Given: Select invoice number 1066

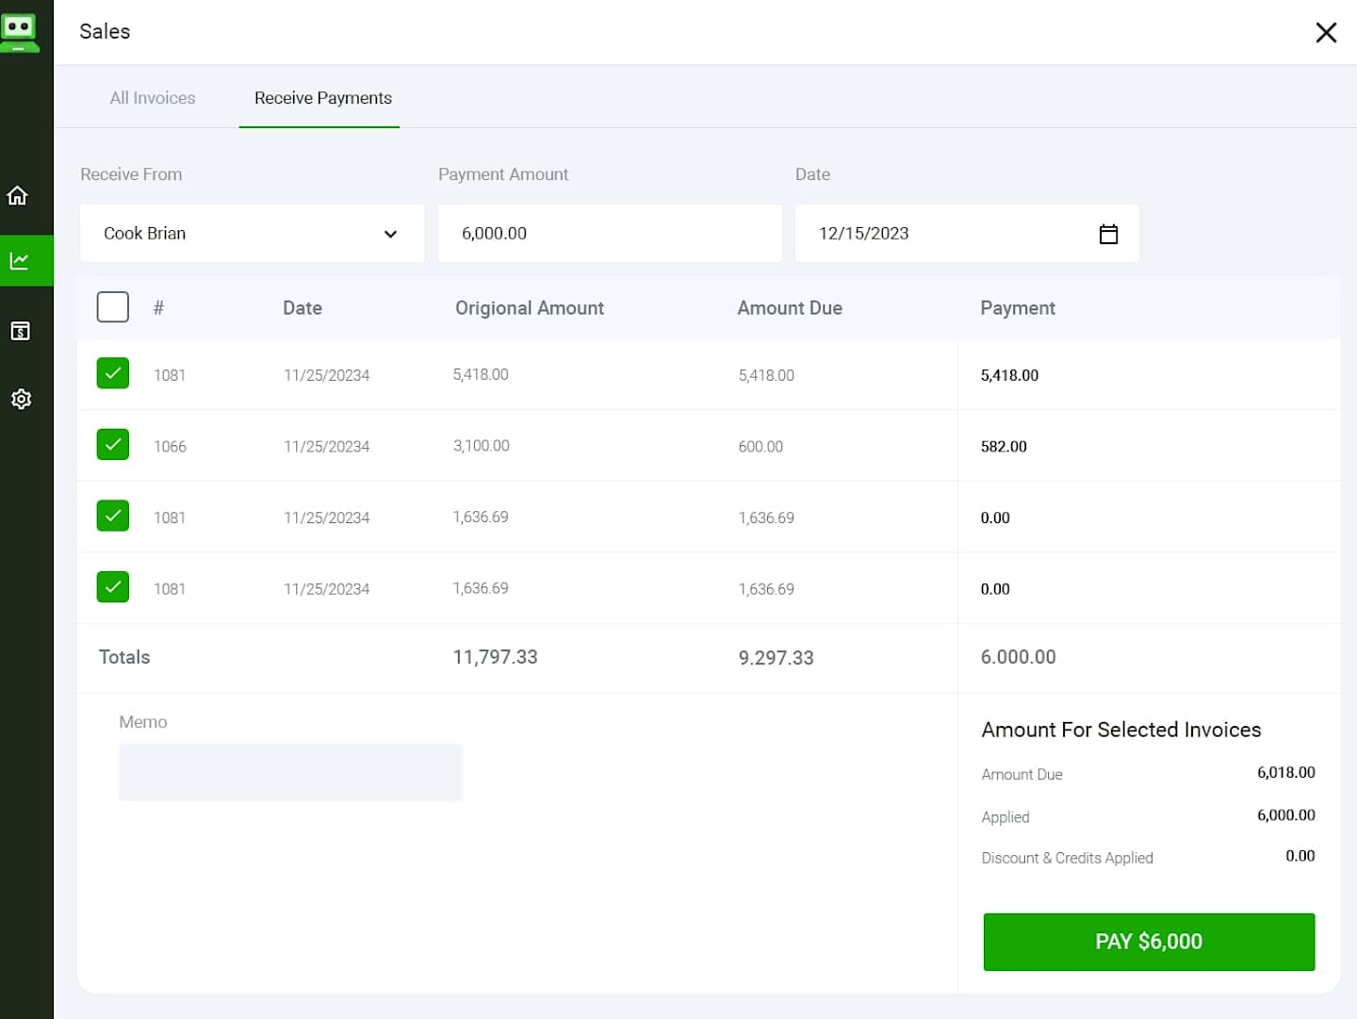Looking at the screenshot, I should point(171,447).
